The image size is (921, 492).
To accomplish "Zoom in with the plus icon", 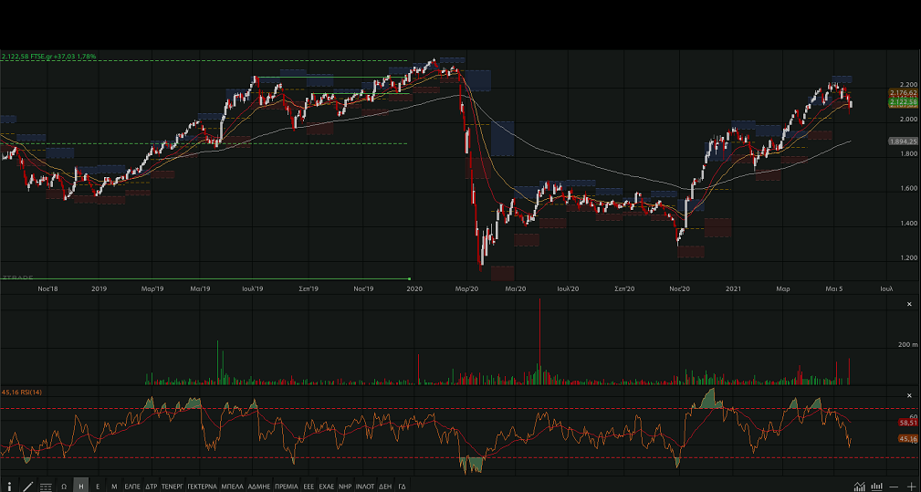I will point(912,487).
